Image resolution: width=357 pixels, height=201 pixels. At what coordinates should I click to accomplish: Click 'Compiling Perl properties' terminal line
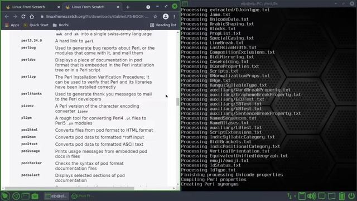tap(214, 180)
